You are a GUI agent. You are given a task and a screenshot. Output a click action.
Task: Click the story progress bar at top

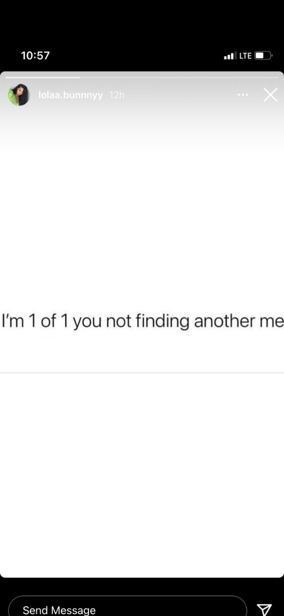coord(142,77)
